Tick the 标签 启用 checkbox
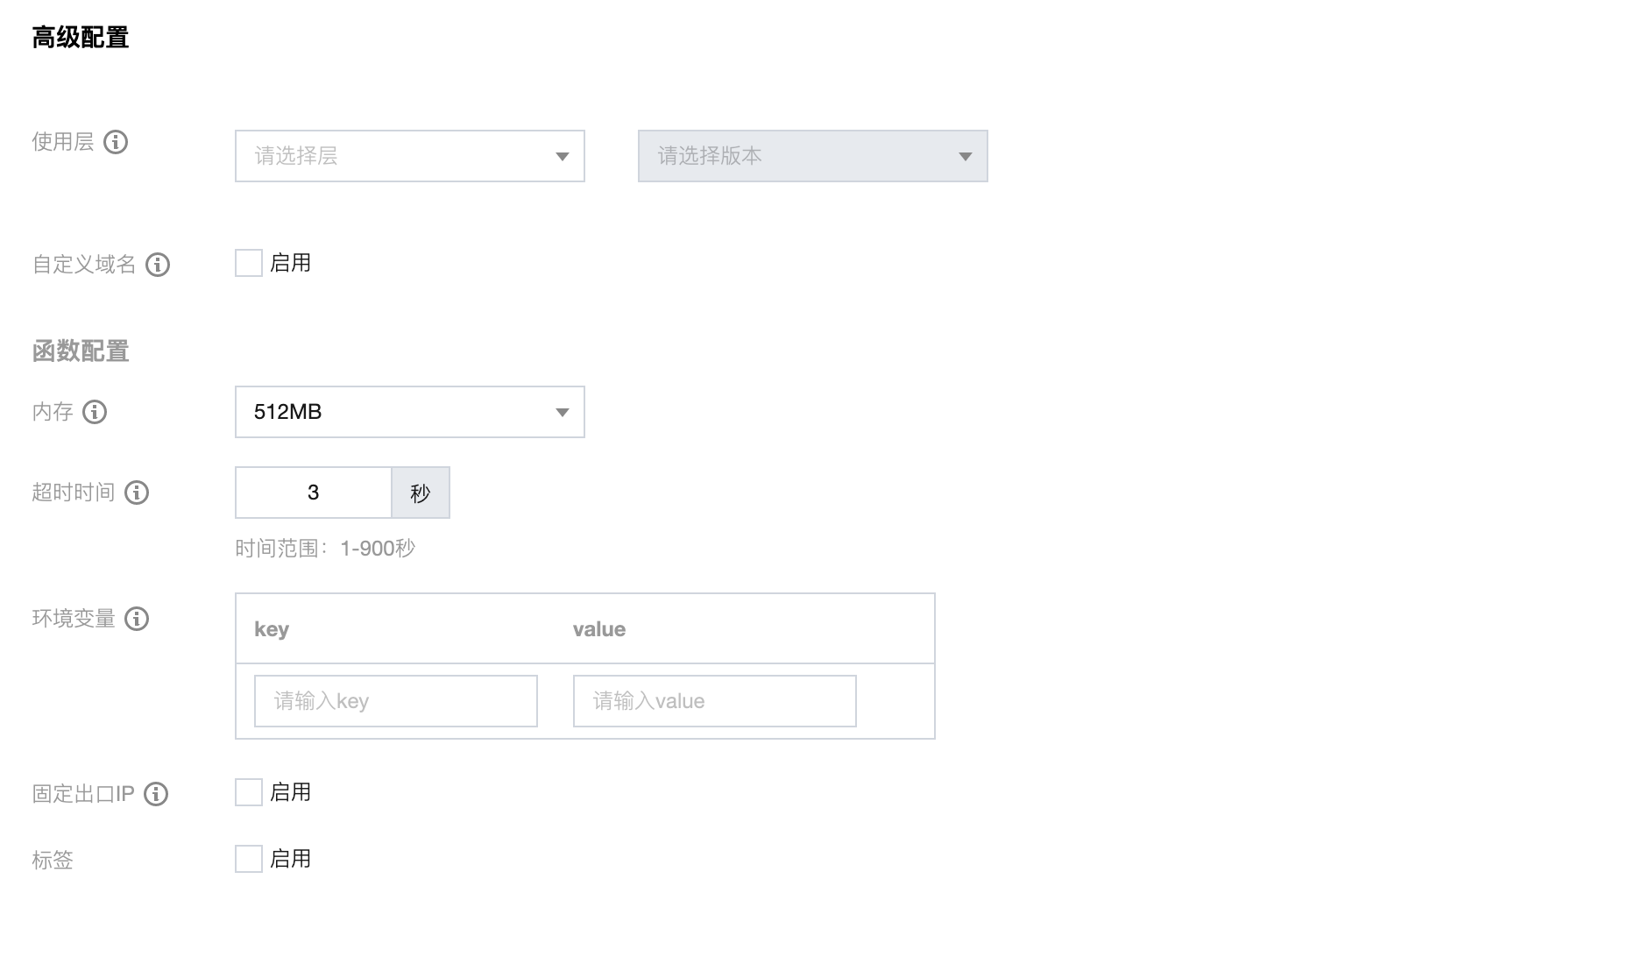The width and height of the screenshot is (1628, 957). click(x=249, y=859)
